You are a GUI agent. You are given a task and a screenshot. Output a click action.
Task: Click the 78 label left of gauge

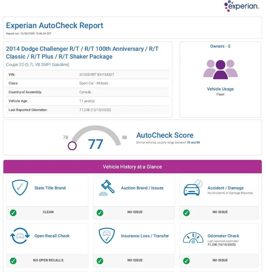(65, 138)
